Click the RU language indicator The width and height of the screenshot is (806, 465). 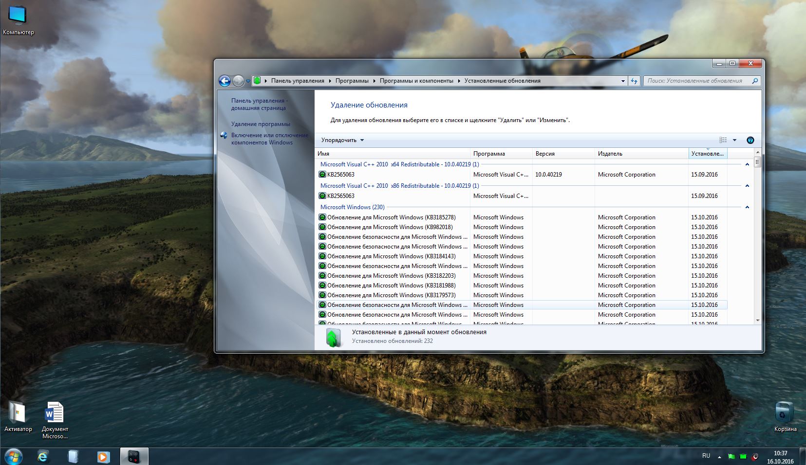(x=706, y=456)
